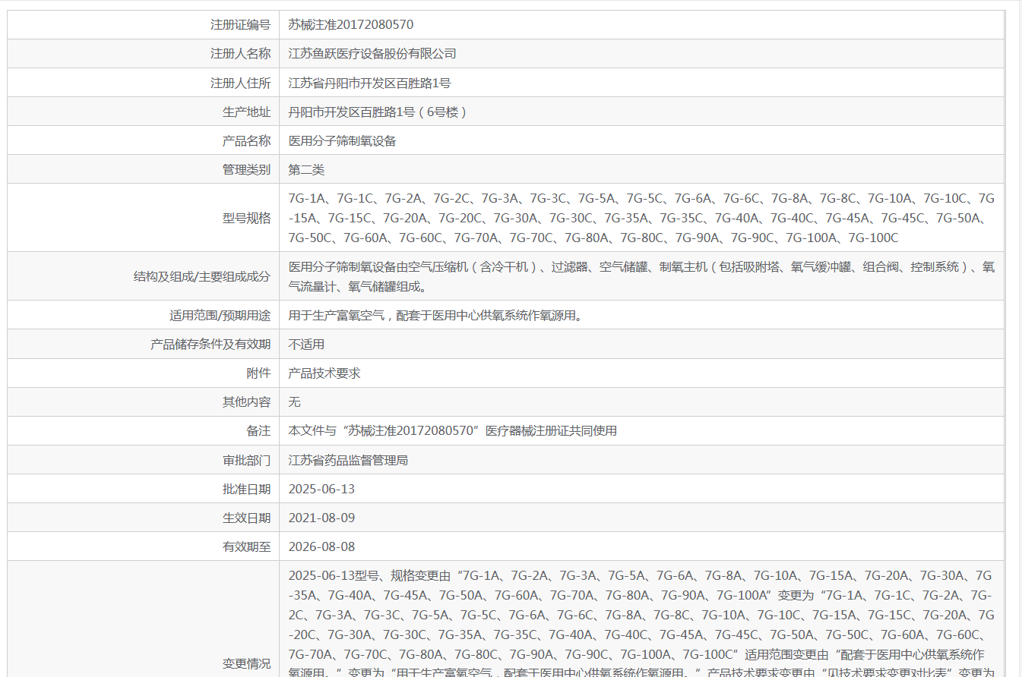
Task: Click the 生产地址 label cell
Action: tap(246, 112)
